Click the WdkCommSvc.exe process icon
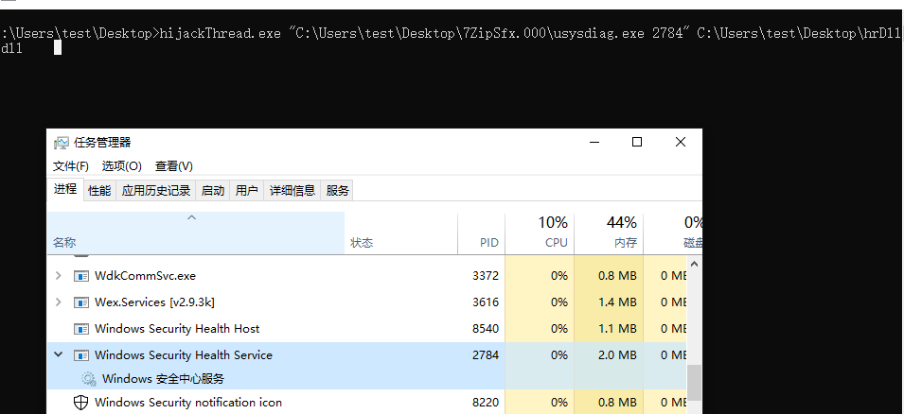 click(80, 276)
